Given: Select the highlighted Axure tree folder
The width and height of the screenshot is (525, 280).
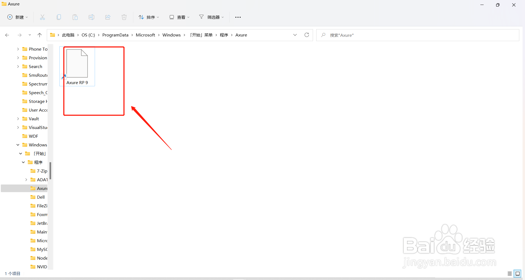Looking at the screenshot, I should (x=39, y=189).
